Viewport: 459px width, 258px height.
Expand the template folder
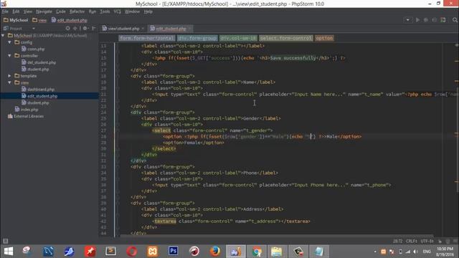coord(9,76)
